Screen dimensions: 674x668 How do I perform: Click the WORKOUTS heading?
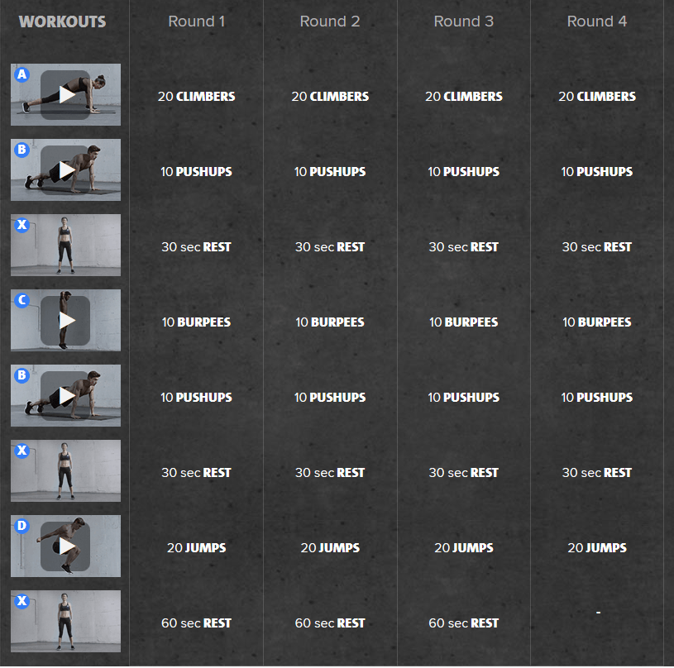[63, 21]
